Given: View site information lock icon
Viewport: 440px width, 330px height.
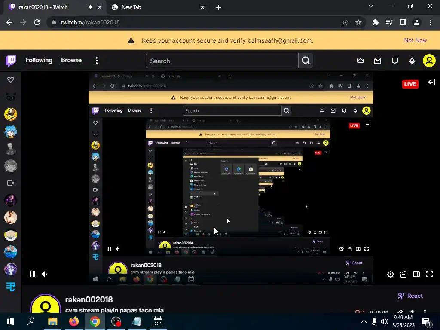Looking at the screenshot, I should pyautogui.click(x=54, y=22).
